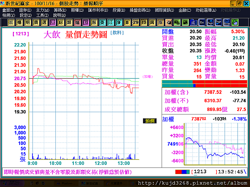Open the 投資(B) menu

pyautogui.click(x=119, y=10)
